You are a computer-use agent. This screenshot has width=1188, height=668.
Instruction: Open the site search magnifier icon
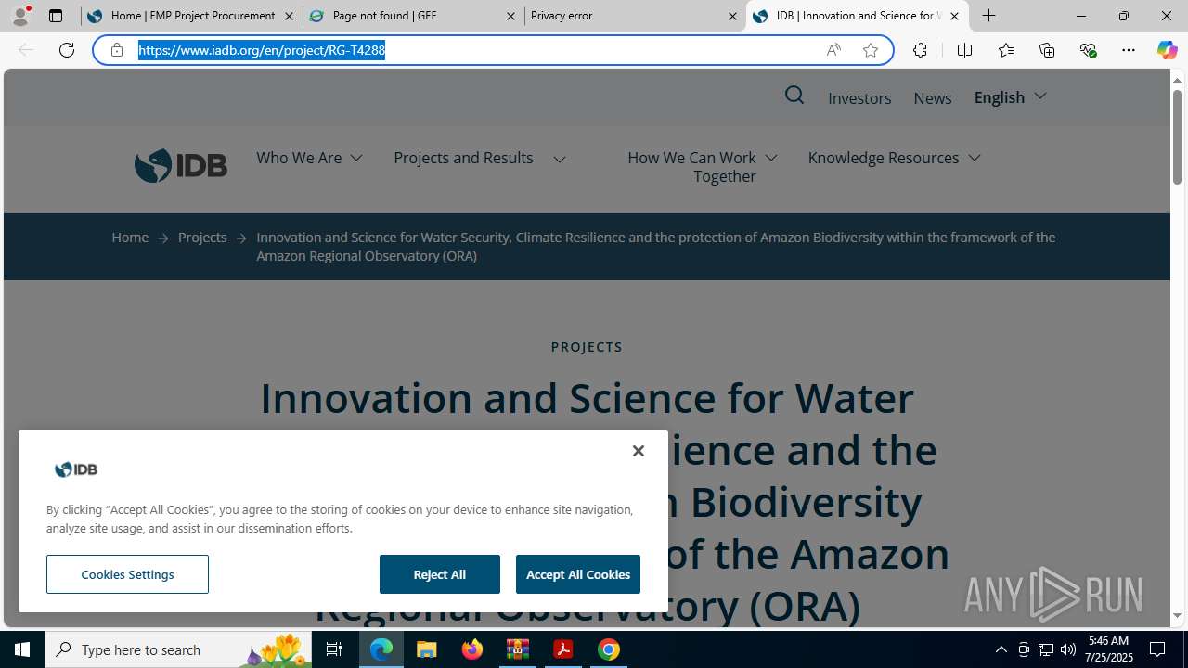pos(794,96)
